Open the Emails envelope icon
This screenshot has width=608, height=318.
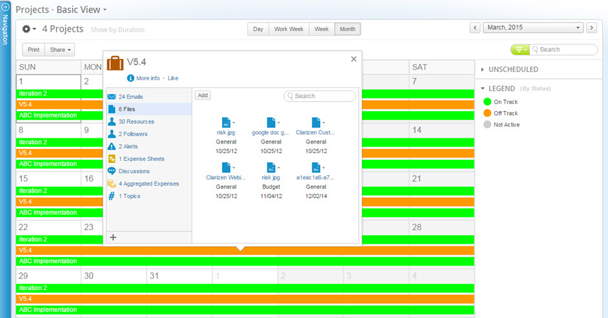tap(112, 97)
